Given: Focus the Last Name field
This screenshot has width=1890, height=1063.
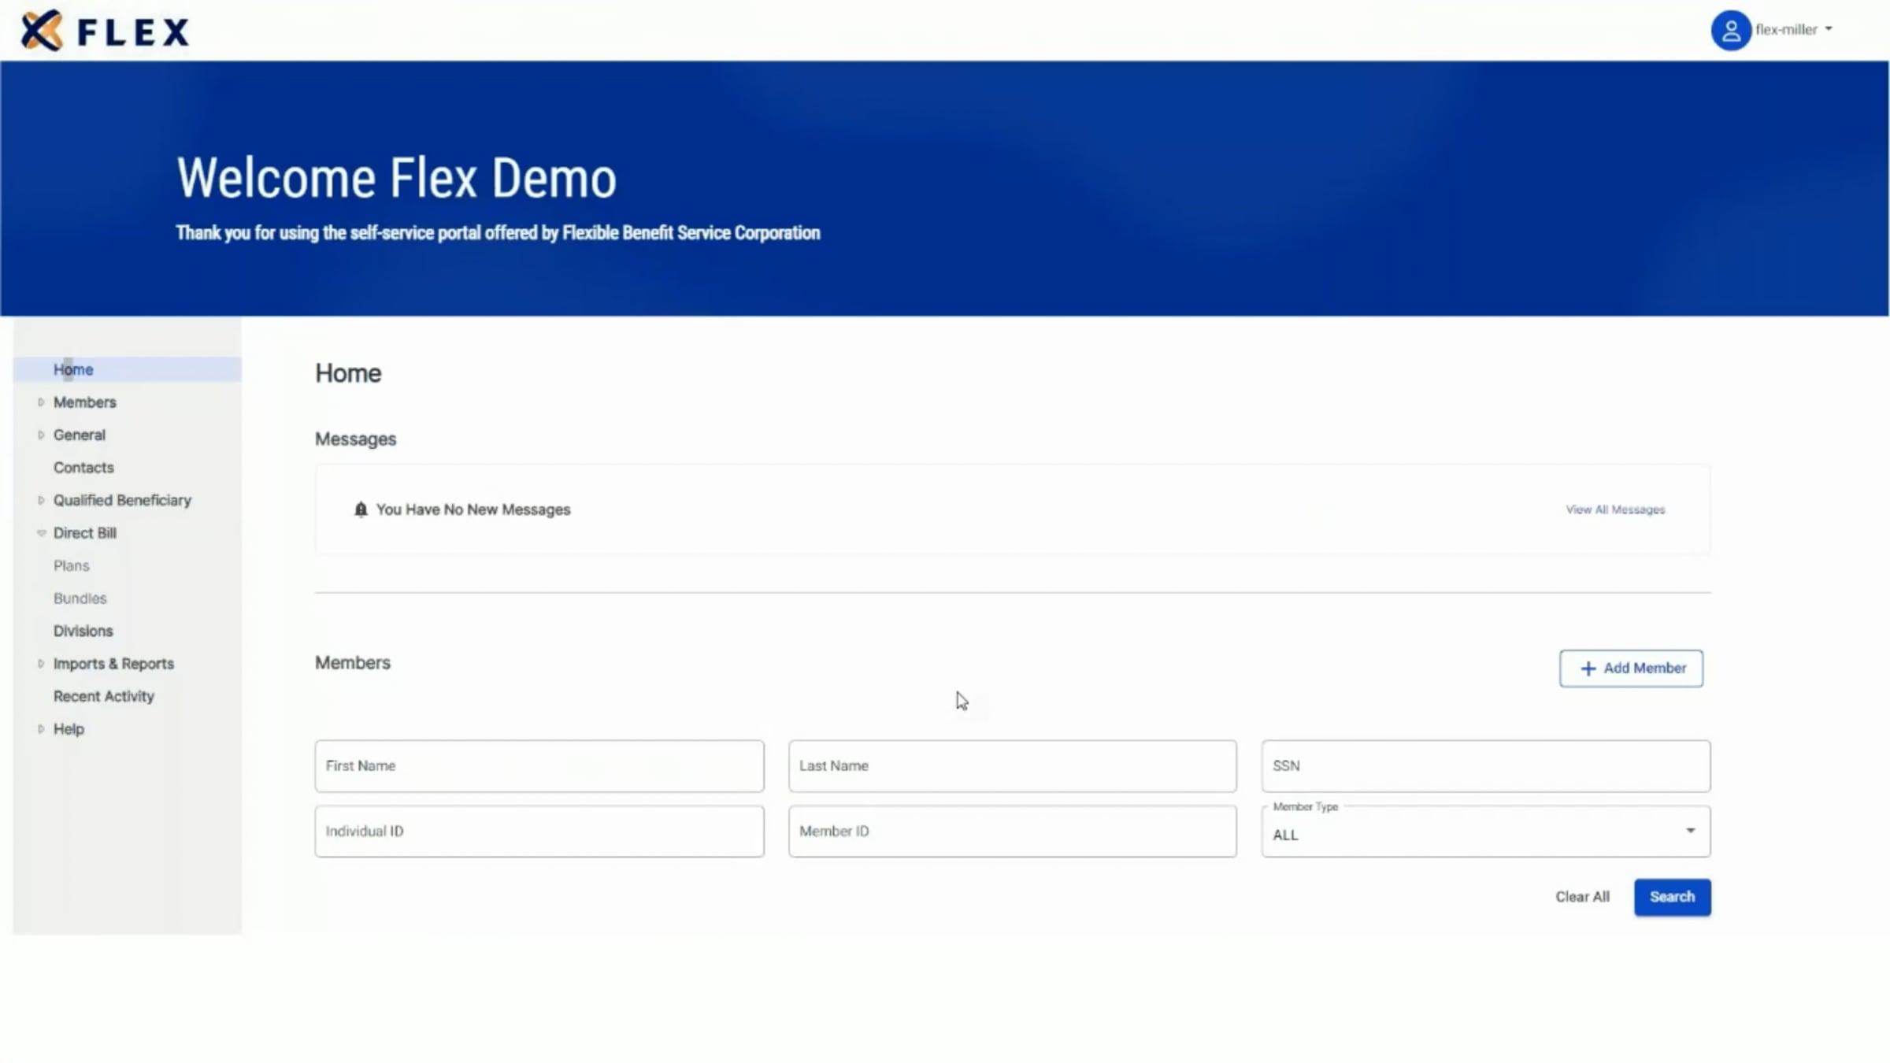Looking at the screenshot, I should [x=1013, y=766].
